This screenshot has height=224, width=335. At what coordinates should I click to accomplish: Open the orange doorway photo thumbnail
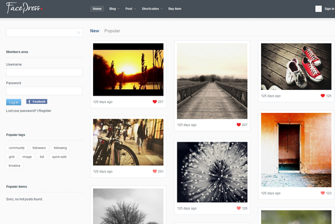tap(296, 150)
